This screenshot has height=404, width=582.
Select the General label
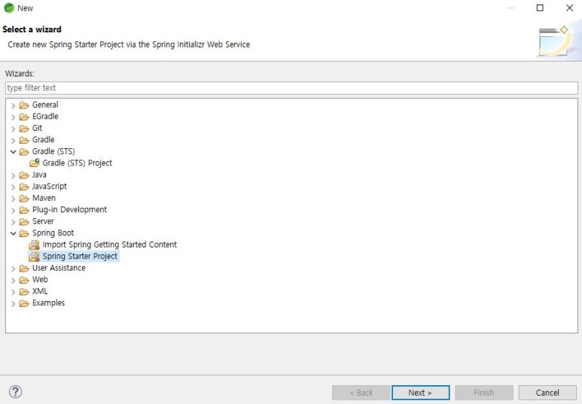tap(45, 105)
